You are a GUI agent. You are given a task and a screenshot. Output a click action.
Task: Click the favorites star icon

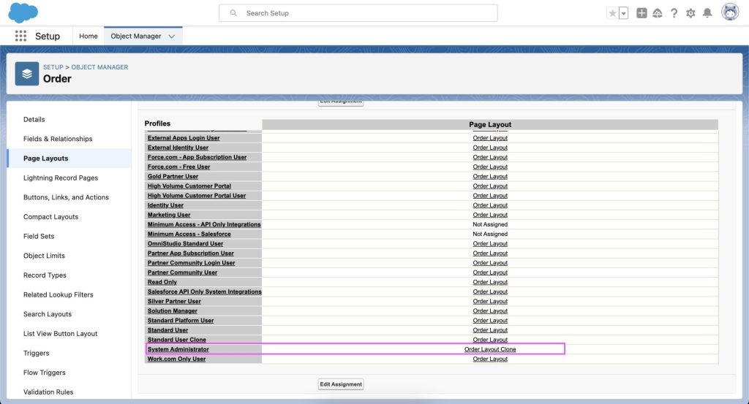(612, 13)
